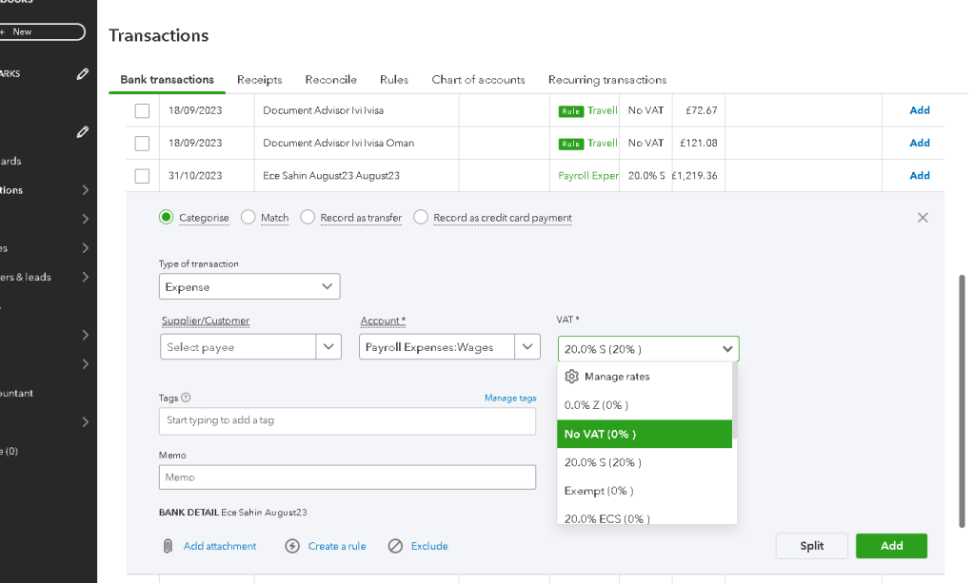Expand the sidebar item ending in 'es'

[x=86, y=248]
